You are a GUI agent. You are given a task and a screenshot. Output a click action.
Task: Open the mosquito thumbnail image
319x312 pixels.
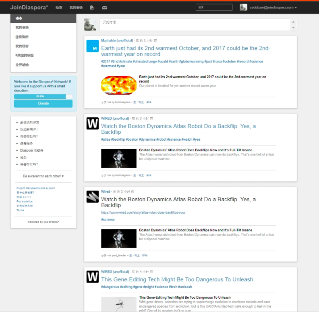click(119, 304)
